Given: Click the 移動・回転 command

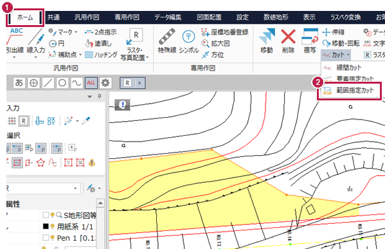Looking at the screenshot, I should click(341, 44).
